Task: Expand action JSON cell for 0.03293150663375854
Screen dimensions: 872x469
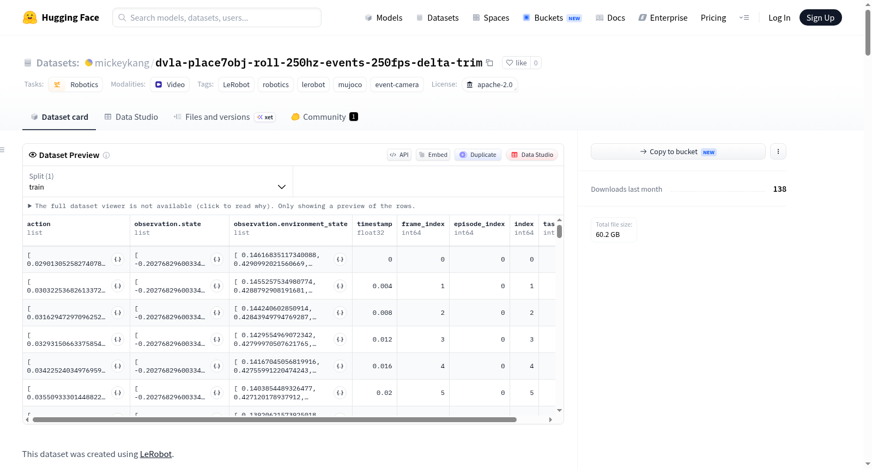Action: (118, 339)
